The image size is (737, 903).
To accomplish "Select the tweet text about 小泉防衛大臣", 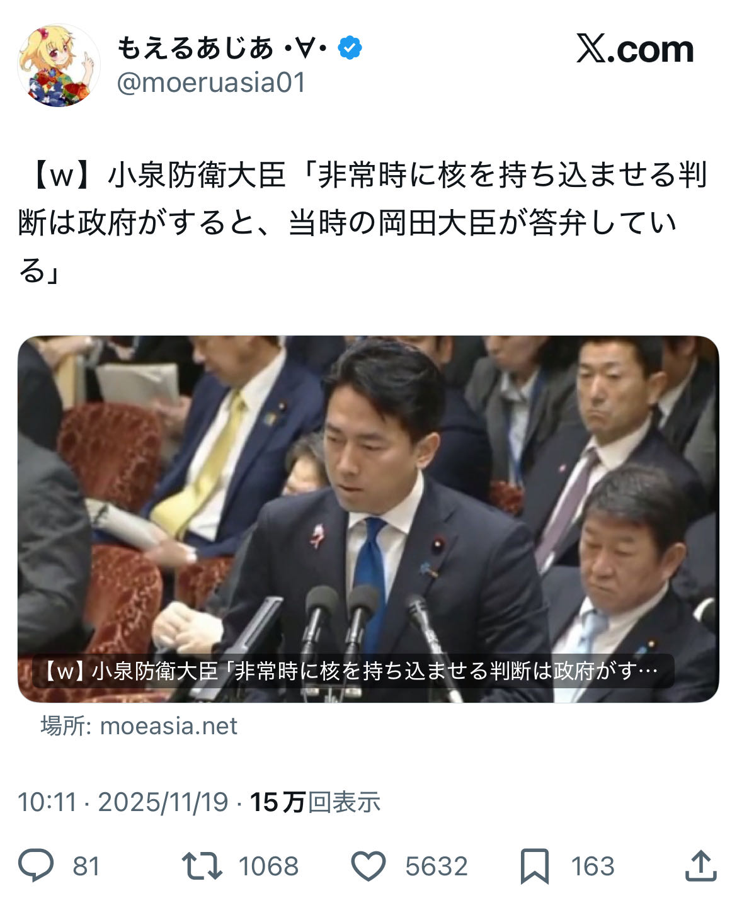I will click(363, 223).
